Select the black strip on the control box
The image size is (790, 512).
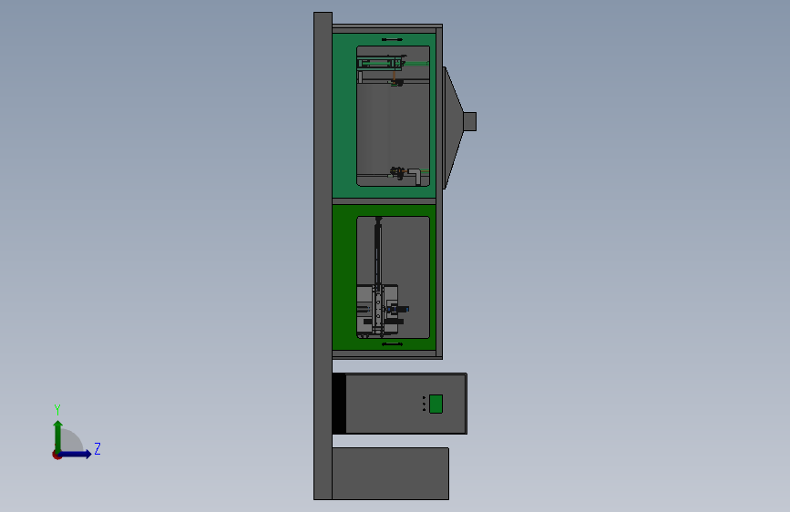(339, 404)
